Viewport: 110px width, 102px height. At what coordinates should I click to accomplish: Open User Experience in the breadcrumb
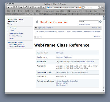pyautogui.click(x=77, y=32)
